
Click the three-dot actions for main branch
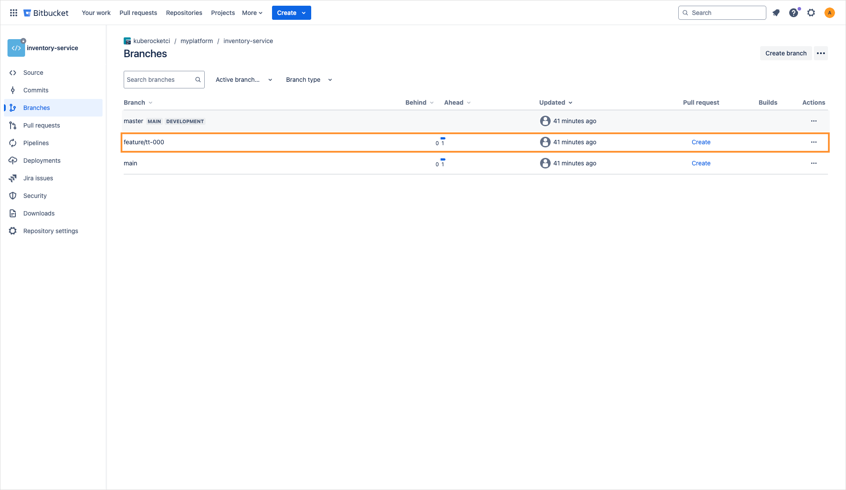point(814,163)
